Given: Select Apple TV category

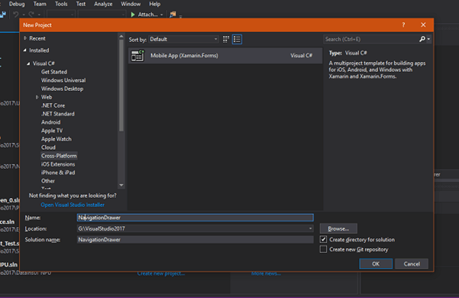Looking at the screenshot, I should click(x=52, y=131).
